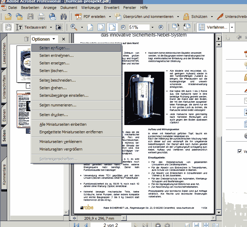Screen dimensions: 247x227
Task: Open the Hilfe menu
Action: tap(144, 8)
